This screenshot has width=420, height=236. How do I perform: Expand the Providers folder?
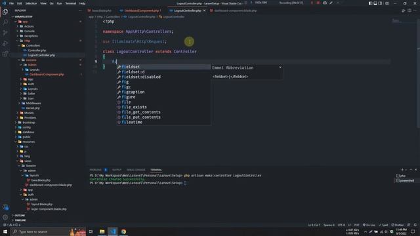click(x=30, y=117)
